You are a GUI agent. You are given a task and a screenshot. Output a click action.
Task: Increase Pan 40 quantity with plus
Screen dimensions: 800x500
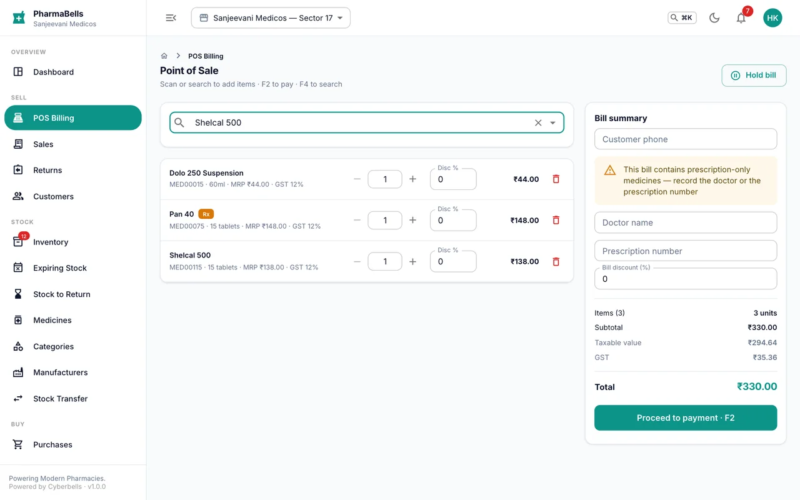(412, 220)
